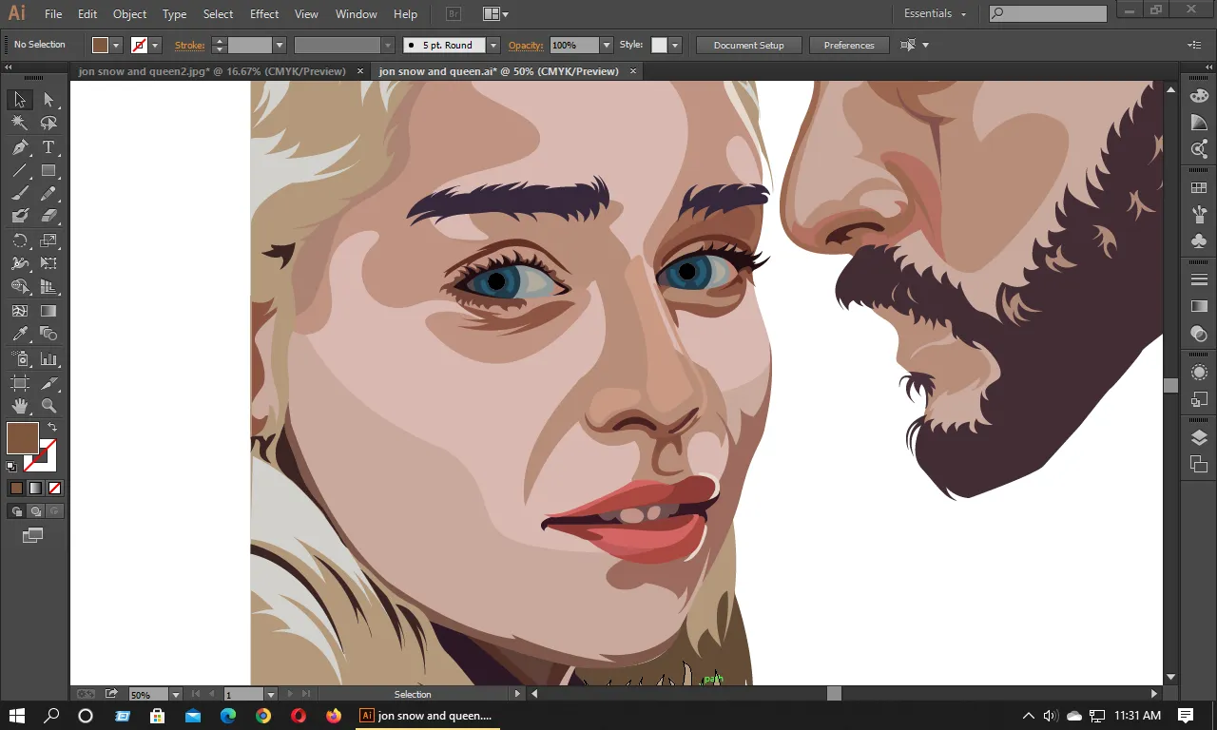The width and height of the screenshot is (1217, 730).
Task: Select the Selection tool (black arrow)
Action: 19,100
